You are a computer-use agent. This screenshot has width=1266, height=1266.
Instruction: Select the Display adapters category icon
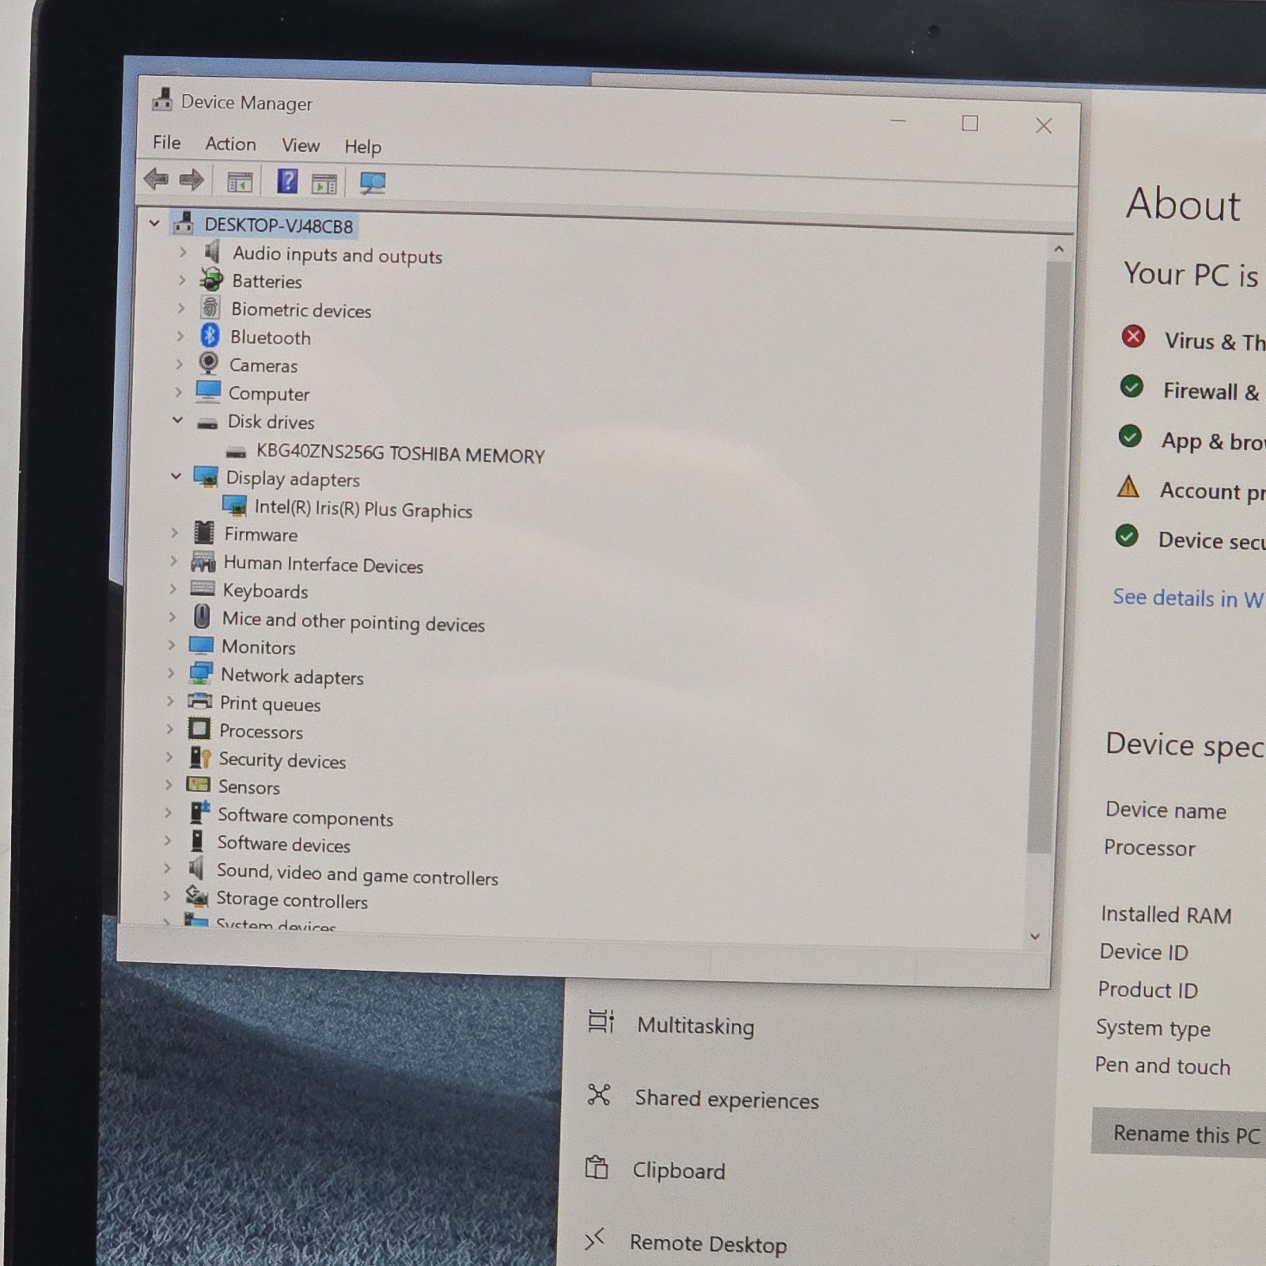pos(206,476)
